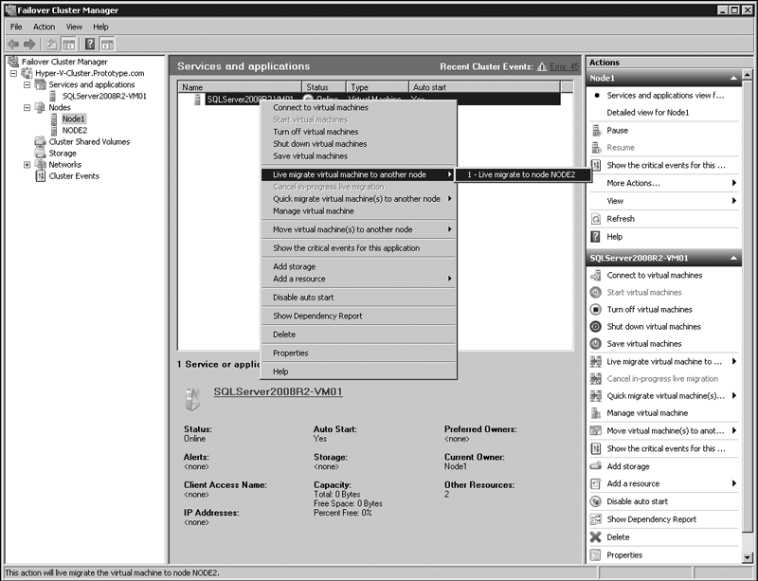Click Detailed view for Node1 action
758x581 pixels.
(648, 113)
